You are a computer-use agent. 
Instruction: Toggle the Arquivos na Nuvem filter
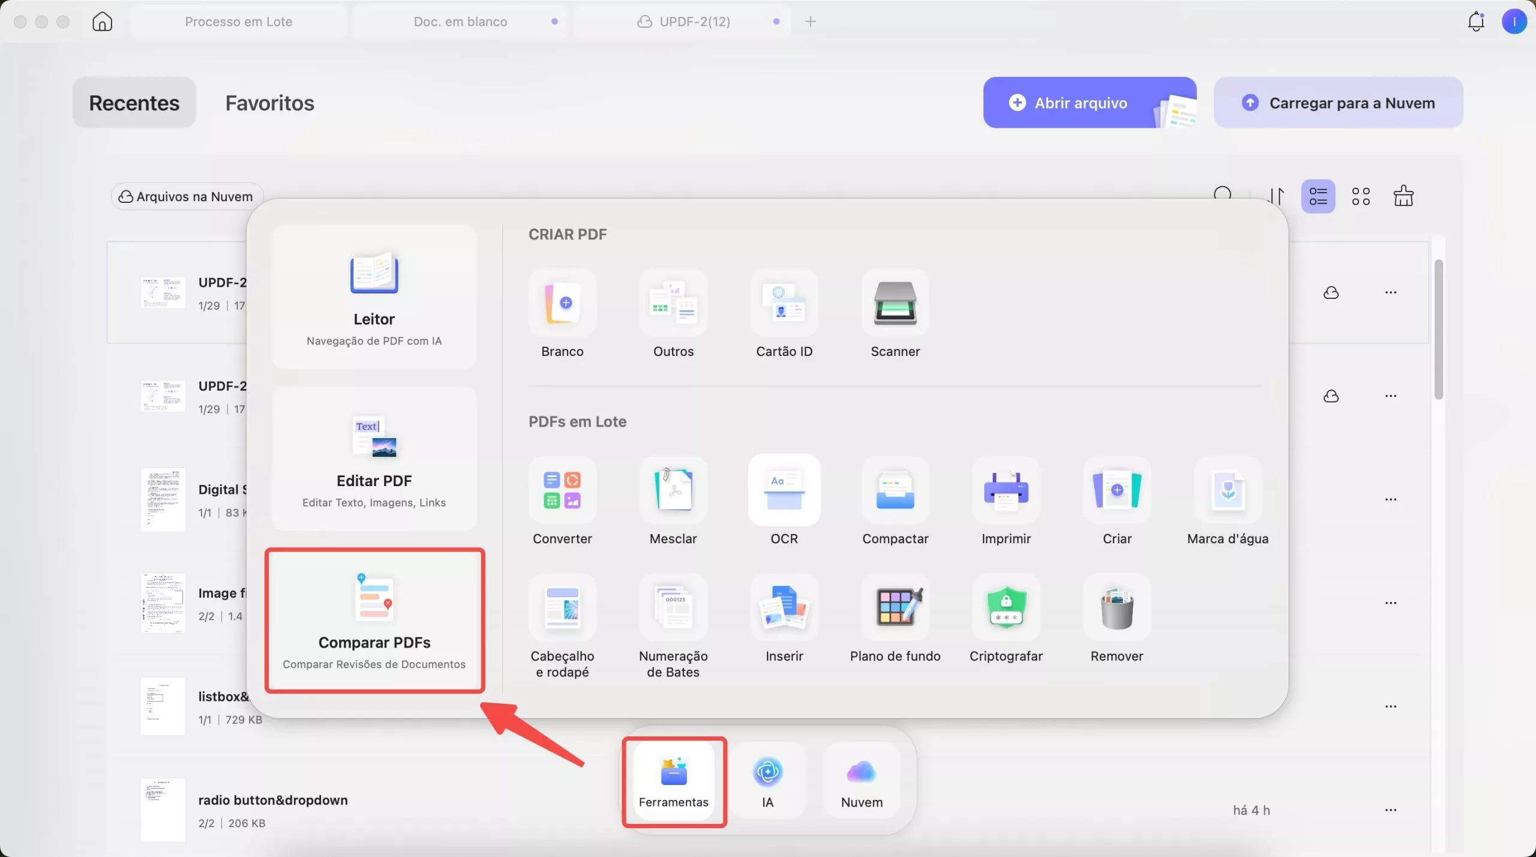pyautogui.click(x=187, y=196)
